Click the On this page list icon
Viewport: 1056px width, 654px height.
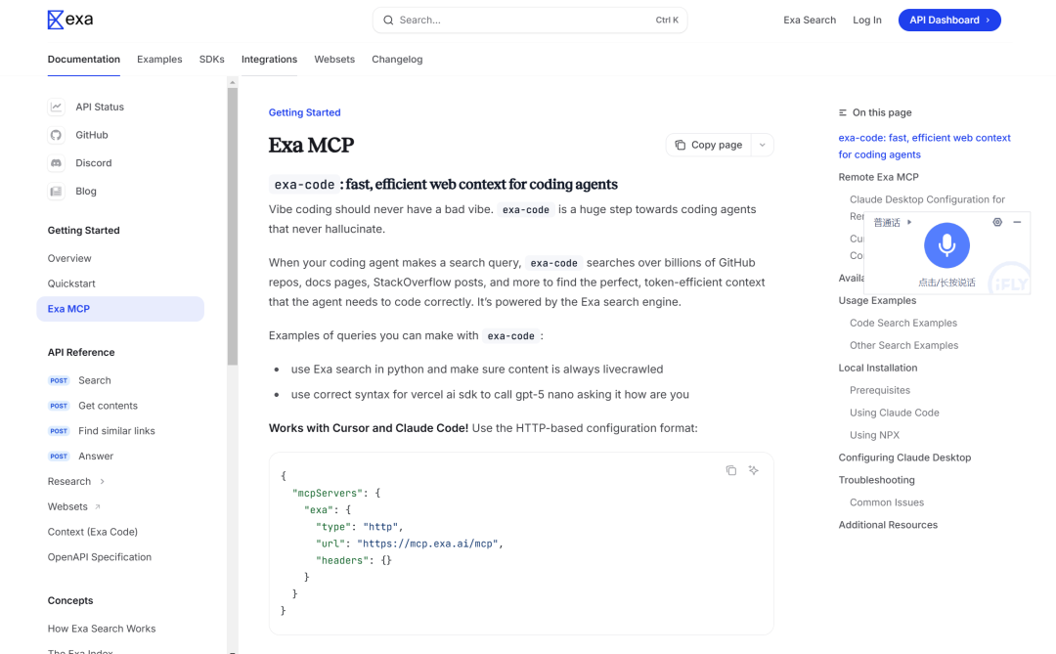pos(843,112)
